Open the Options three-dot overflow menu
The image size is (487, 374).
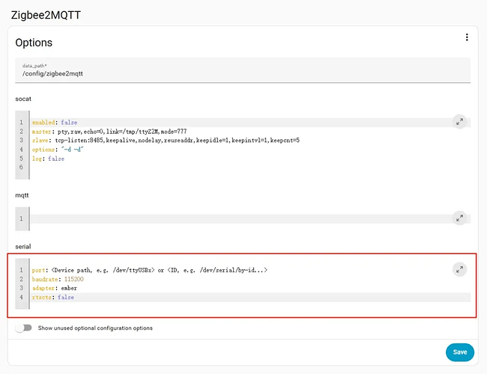click(467, 37)
